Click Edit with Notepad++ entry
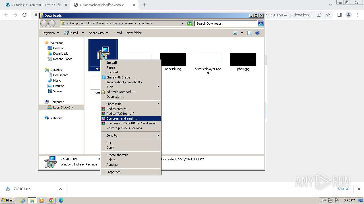Screen dimensions: 364x204 [131, 92]
